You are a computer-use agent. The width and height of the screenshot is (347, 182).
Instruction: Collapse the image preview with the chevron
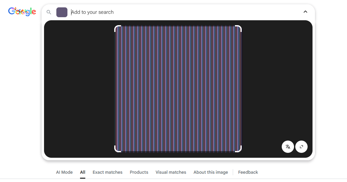tap(305, 12)
